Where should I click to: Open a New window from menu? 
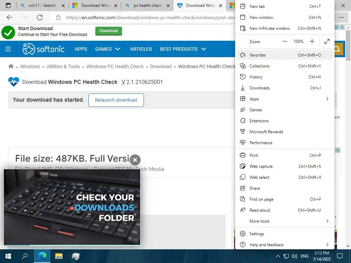(285, 17)
